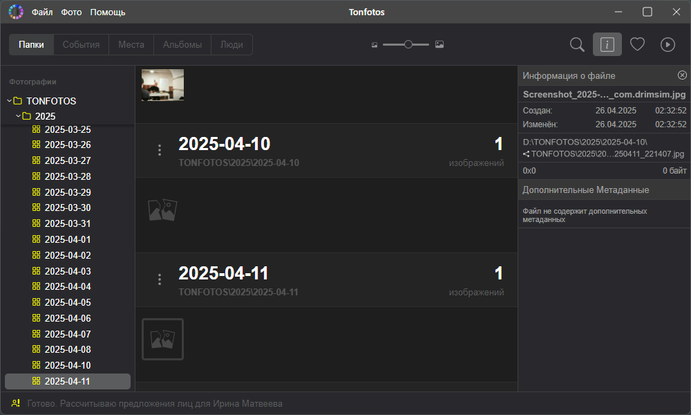
Task: Select the 2025 folder in tree
Action: pyautogui.click(x=46, y=116)
